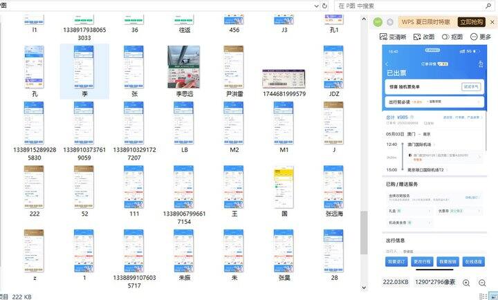Click the green WPS avatar icon
The width and height of the screenshot is (498, 300).
pyautogui.click(x=378, y=21)
